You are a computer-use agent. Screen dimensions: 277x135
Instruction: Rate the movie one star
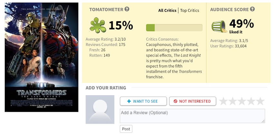click(x=224, y=101)
